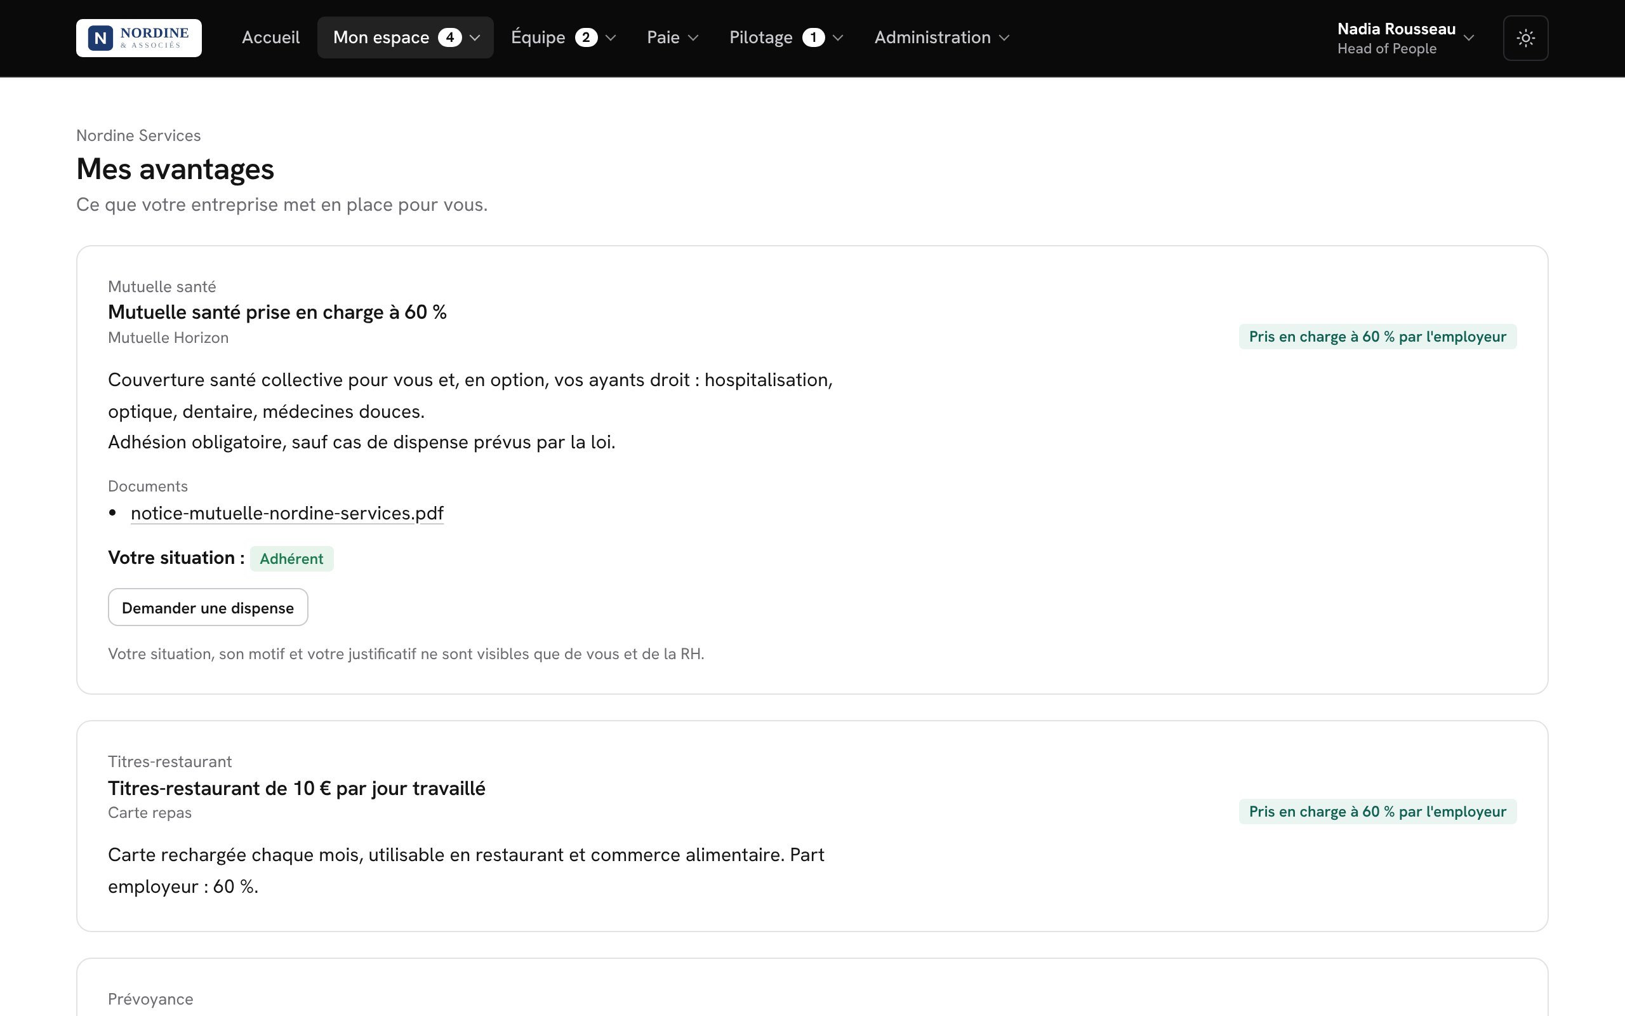
Task: Select the Mutuelle santé prise en charge title
Action: pyautogui.click(x=277, y=312)
